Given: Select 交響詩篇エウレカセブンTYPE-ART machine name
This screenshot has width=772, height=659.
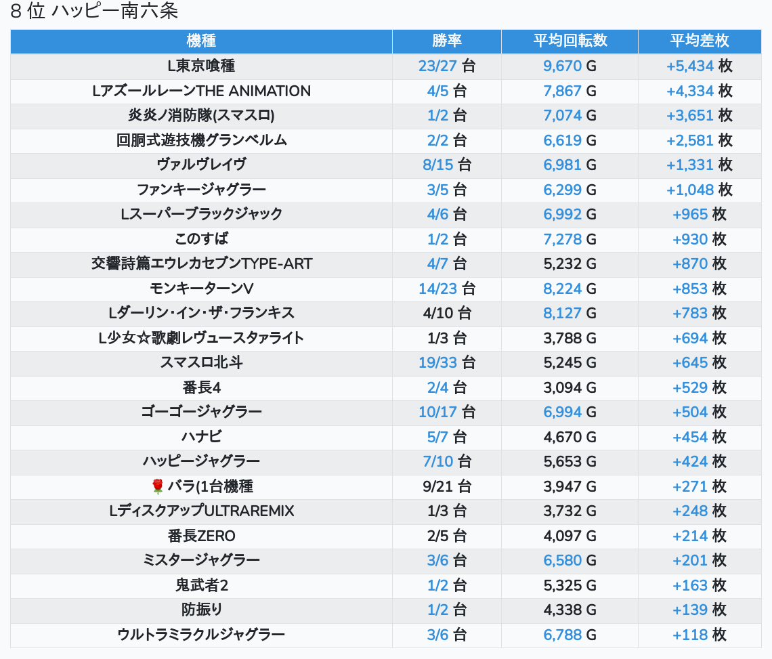Looking at the screenshot, I should pos(201,264).
